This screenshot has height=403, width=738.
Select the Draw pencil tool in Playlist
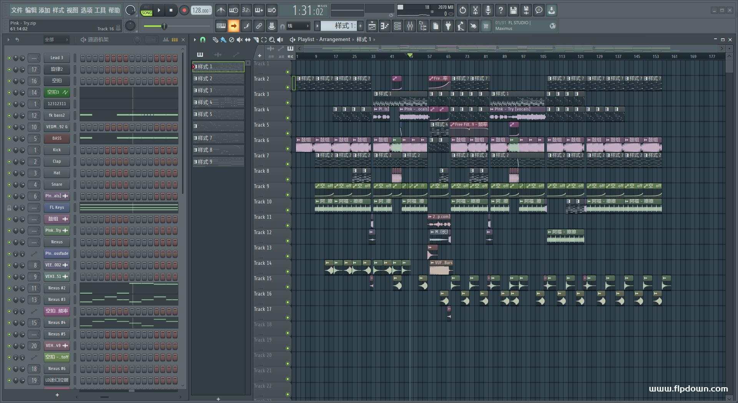pos(215,40)
